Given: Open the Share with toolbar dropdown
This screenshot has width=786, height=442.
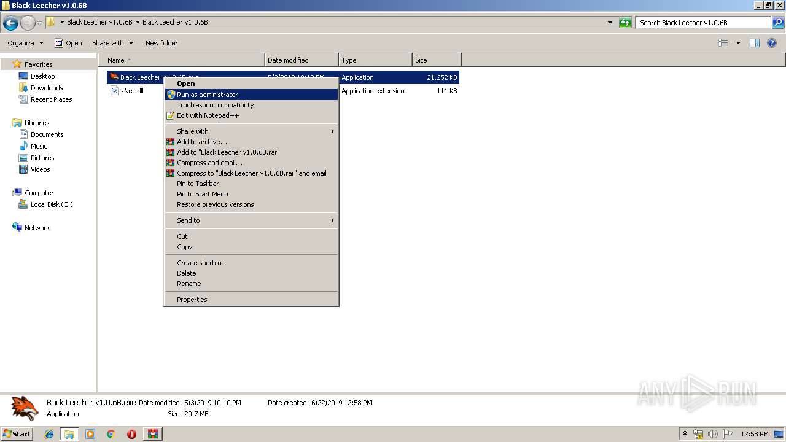Looking at the screenshot, I should (112, 43).
